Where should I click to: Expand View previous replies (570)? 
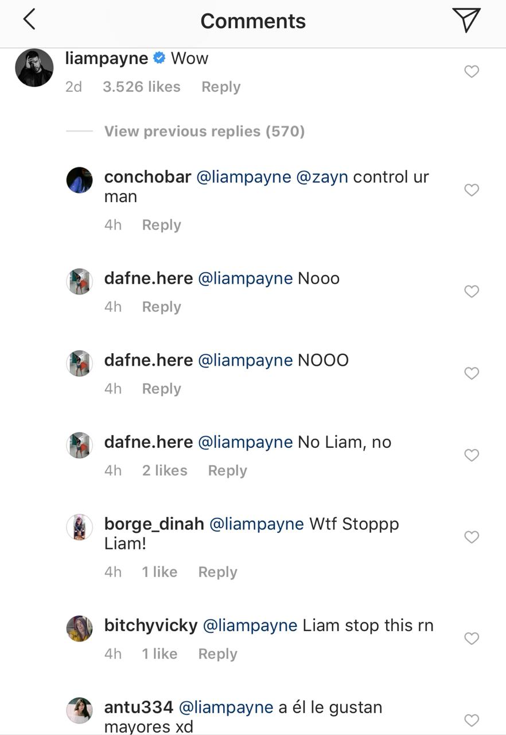204,131
